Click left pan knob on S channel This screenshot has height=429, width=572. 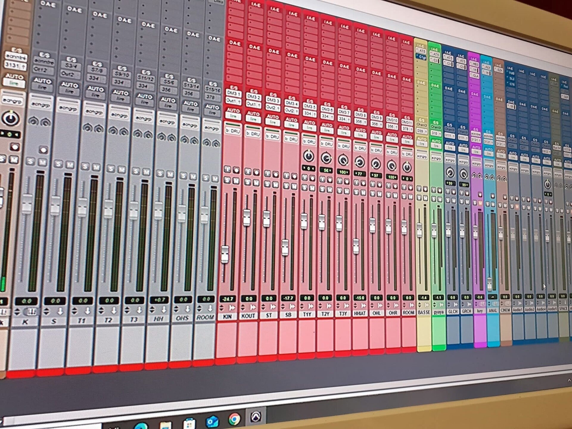[33, 121]
